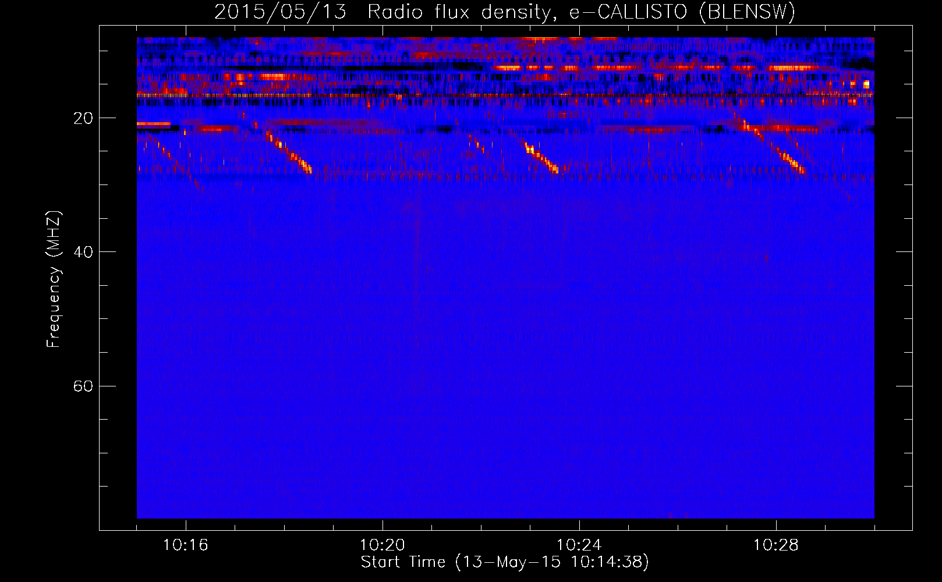Viewport: 942px width, 582px height.
Task: Click the 20 MHz frequency tick label
Action: pyautogui.click(x=83, y=118)
